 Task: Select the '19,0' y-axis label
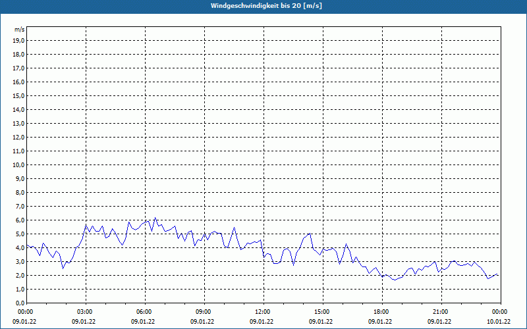[18, 41]
